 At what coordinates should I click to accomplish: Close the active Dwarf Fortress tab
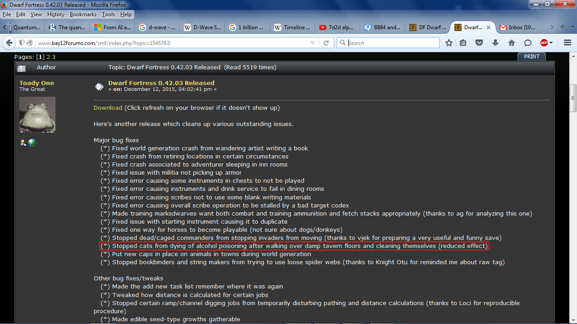point(489,27)
